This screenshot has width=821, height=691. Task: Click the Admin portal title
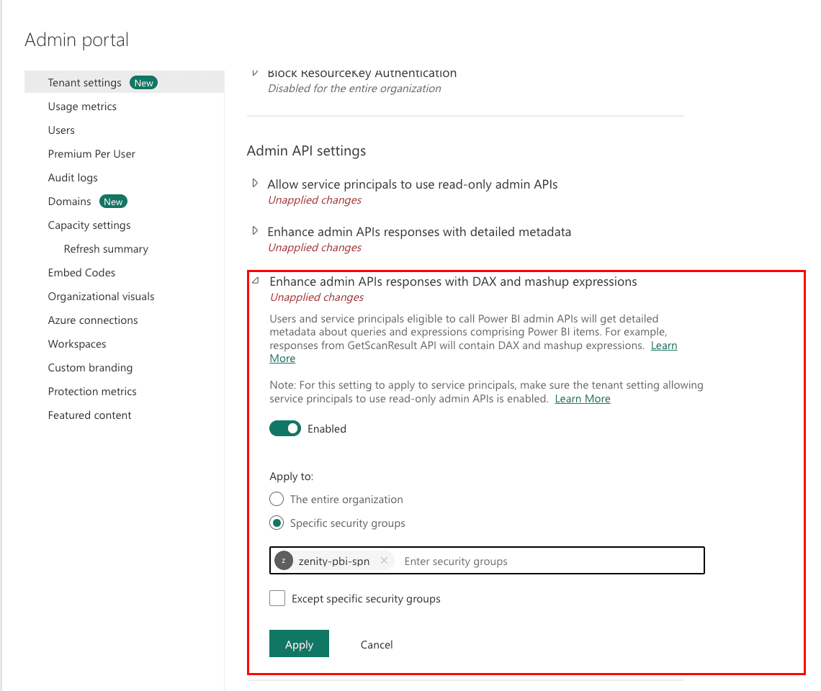pos(76,40)
